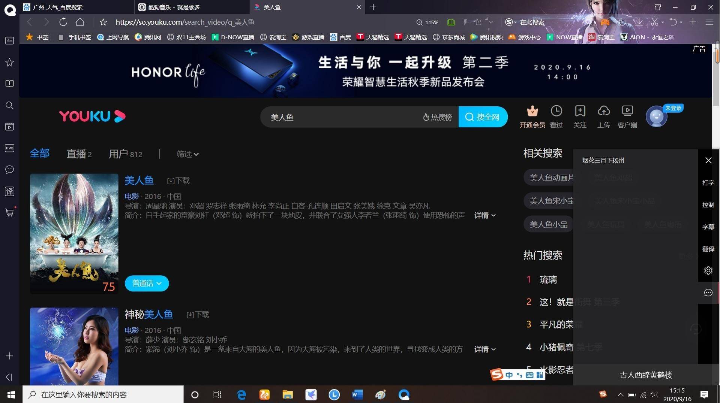The image size is (720, 403).
Task: Go to browser home page icon
Action: [80, 22]
